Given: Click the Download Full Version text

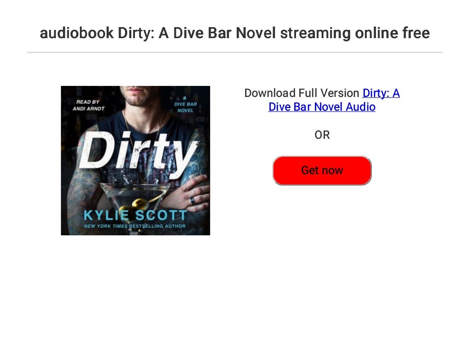Looking at the screenshot, I should [302, 93].
